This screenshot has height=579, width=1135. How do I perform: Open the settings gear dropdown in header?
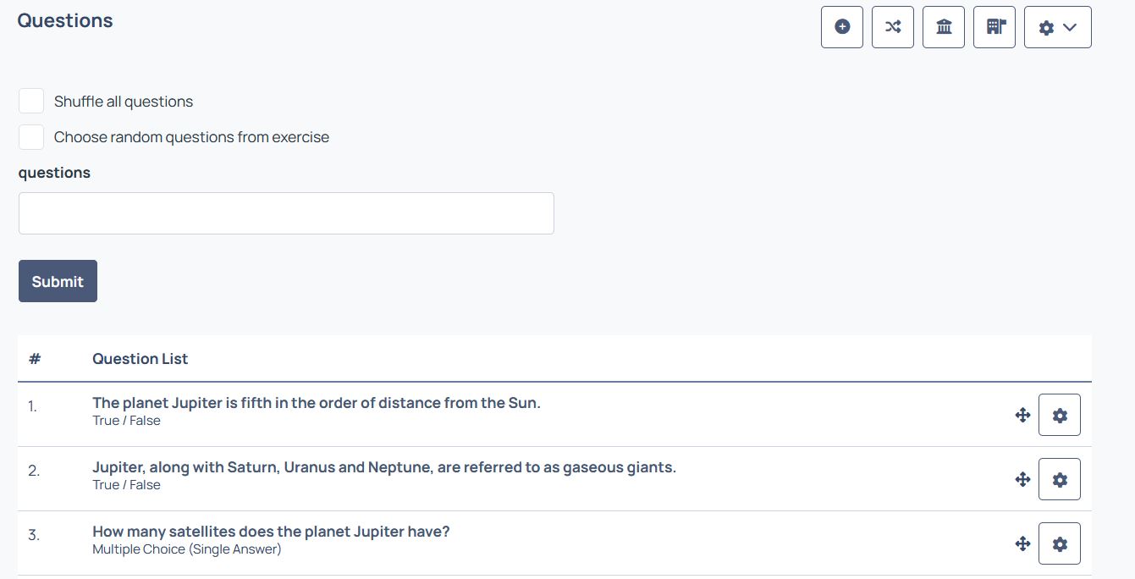click(1058, 27)
